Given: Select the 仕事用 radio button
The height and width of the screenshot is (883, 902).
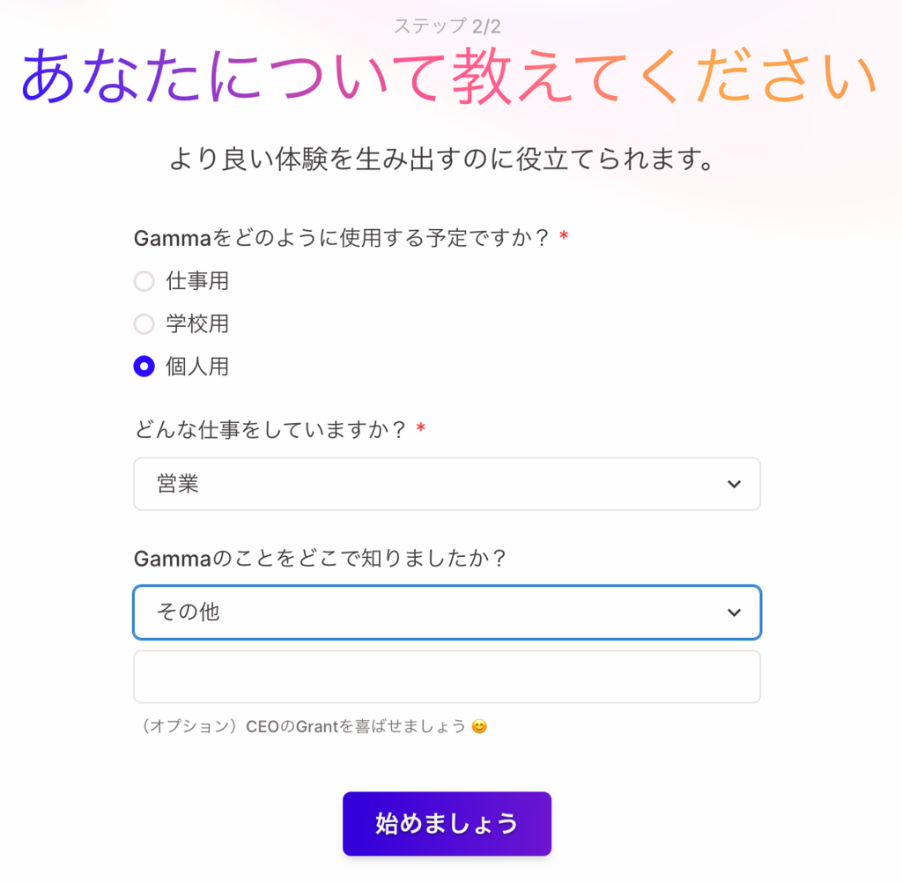Looking at the screenshot, I should click(x=144, y=281).
